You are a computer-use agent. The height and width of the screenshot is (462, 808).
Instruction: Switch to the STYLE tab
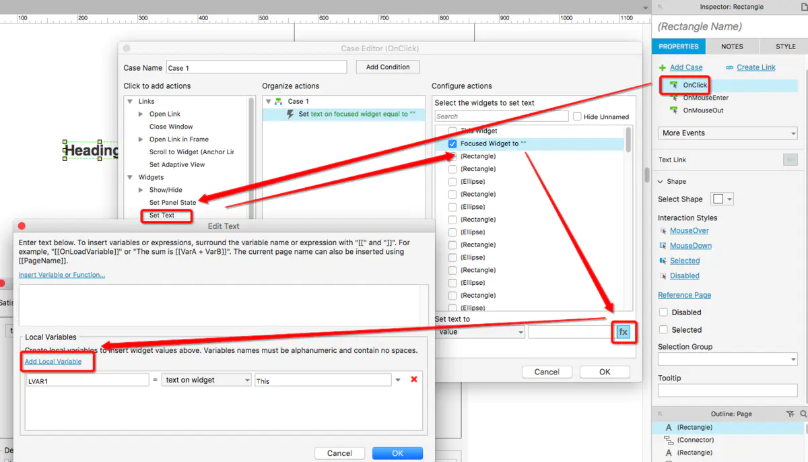(786, 46)
